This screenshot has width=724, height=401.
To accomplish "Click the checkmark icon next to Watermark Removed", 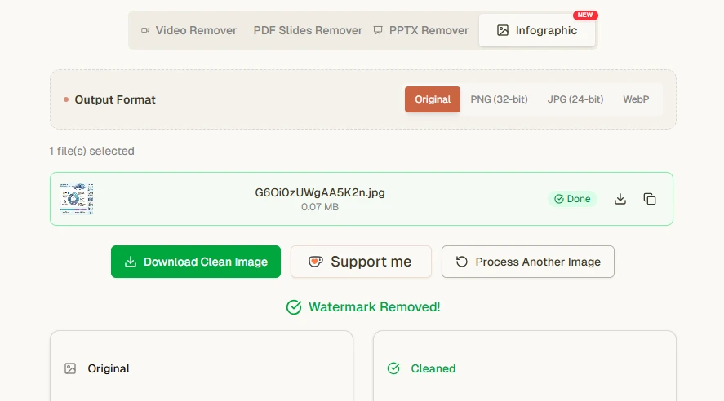I will [x=294, y=307].
